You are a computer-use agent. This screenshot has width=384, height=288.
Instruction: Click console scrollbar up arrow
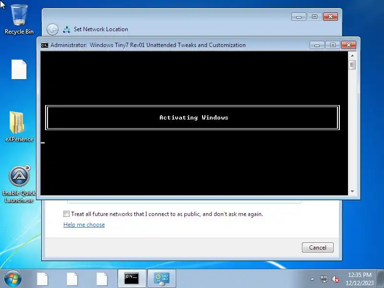tap(352, 56)
